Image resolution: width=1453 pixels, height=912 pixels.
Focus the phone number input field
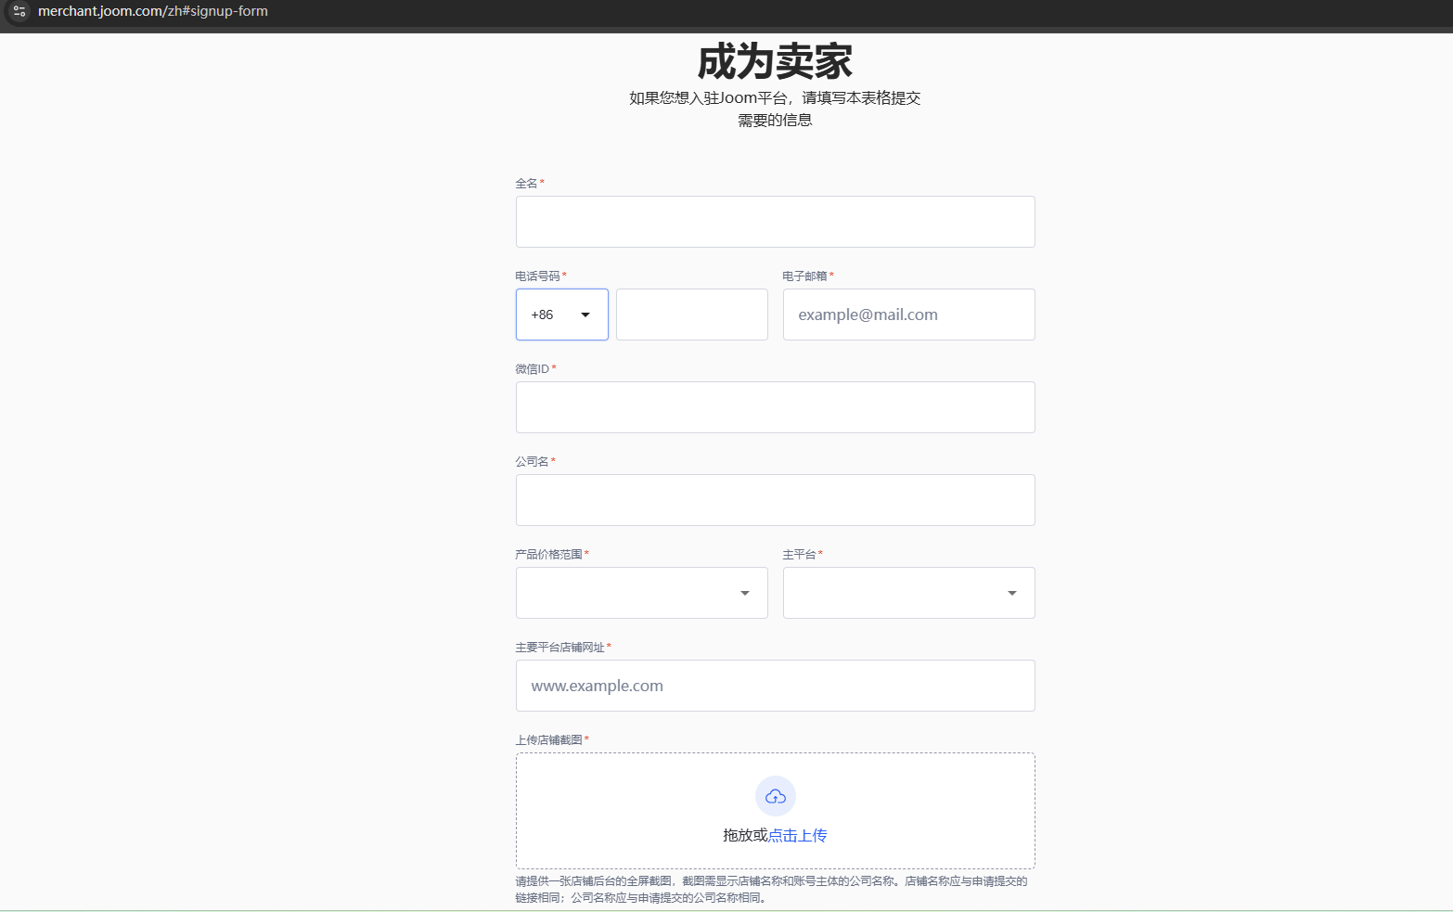coord(692,315)
